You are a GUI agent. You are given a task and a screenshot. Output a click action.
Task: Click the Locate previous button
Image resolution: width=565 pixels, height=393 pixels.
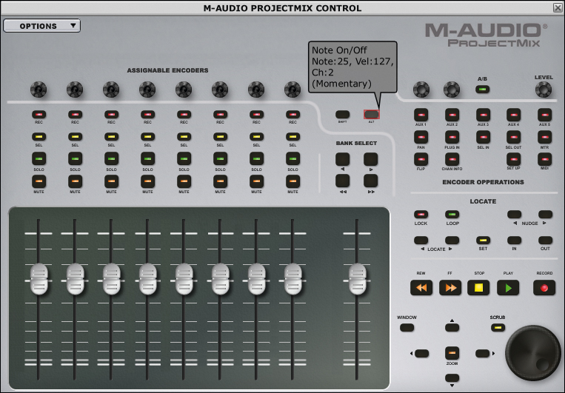click(421, 240)
